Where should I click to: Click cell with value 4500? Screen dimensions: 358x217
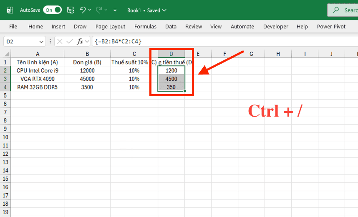coord(171,79)
